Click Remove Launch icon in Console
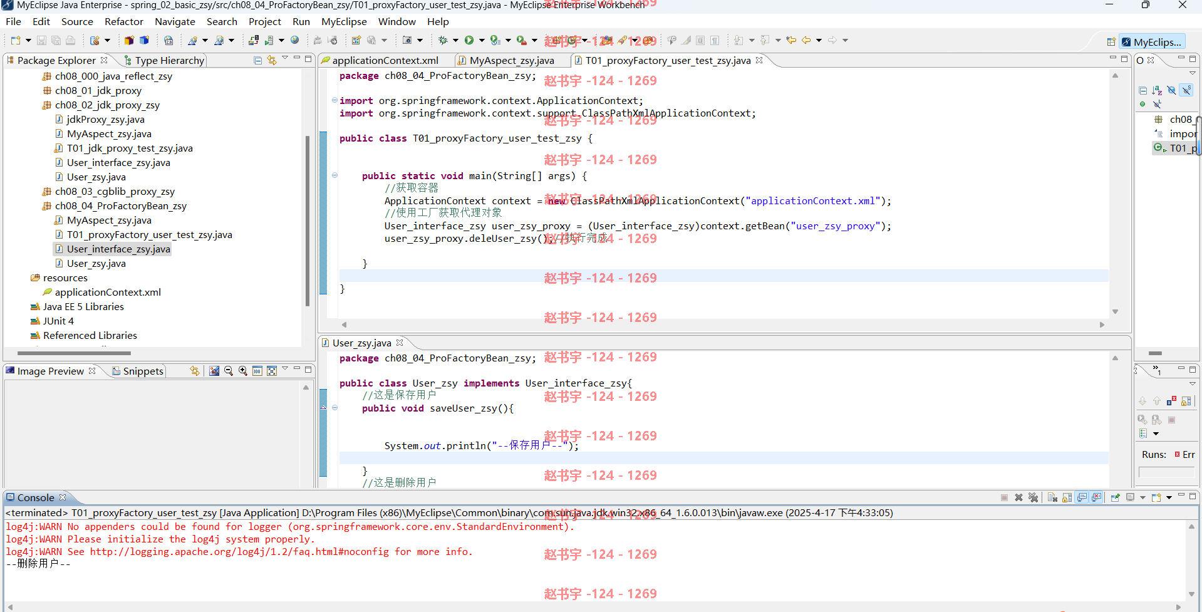 coord(1018,497)
